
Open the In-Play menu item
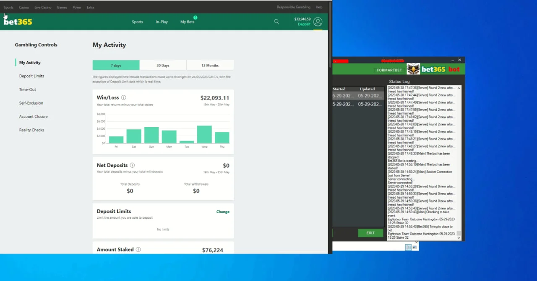coord(162,22)
